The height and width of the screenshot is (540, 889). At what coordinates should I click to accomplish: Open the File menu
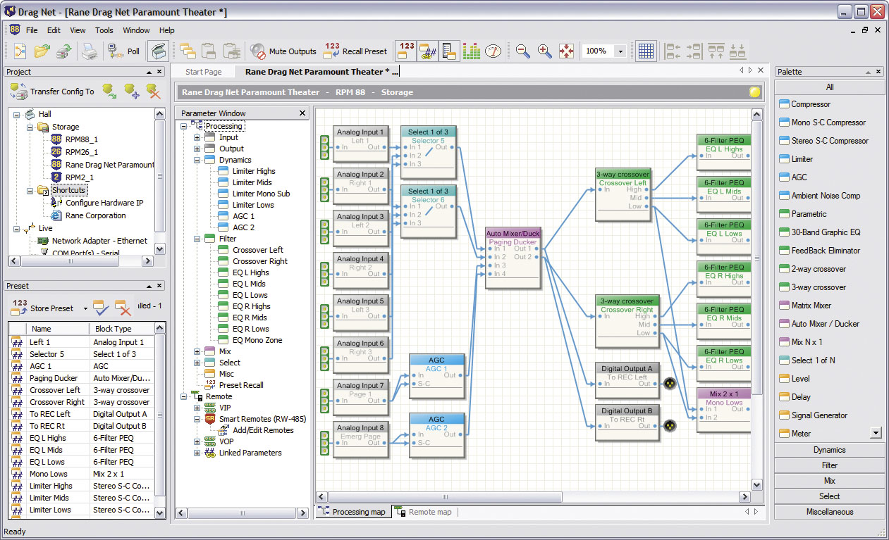[x=32, y=30]
